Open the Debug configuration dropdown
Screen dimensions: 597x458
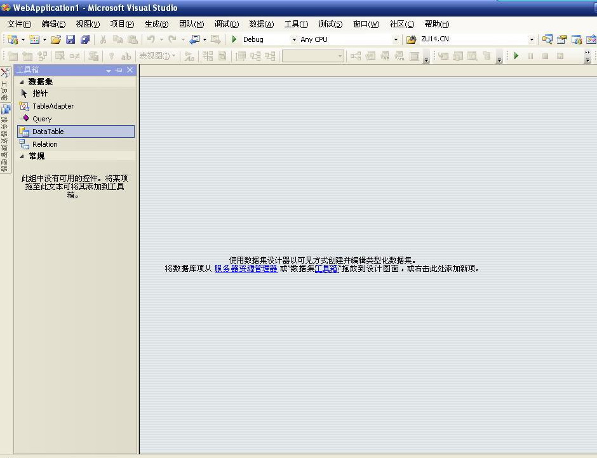(294, 39)
